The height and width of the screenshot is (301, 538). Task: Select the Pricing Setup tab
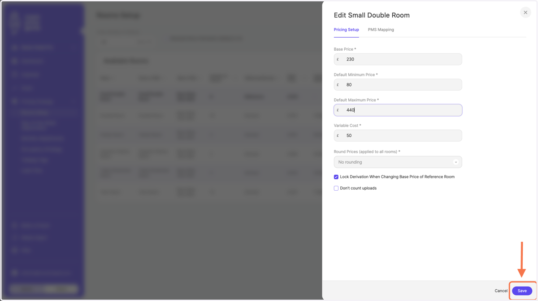tap(346, 30)
